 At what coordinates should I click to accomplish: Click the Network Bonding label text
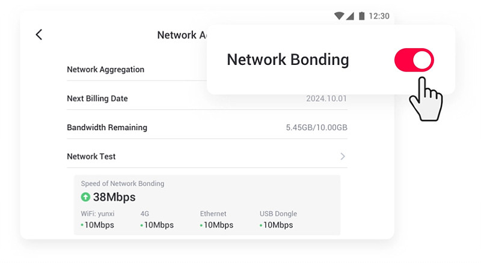coord(288,59)
